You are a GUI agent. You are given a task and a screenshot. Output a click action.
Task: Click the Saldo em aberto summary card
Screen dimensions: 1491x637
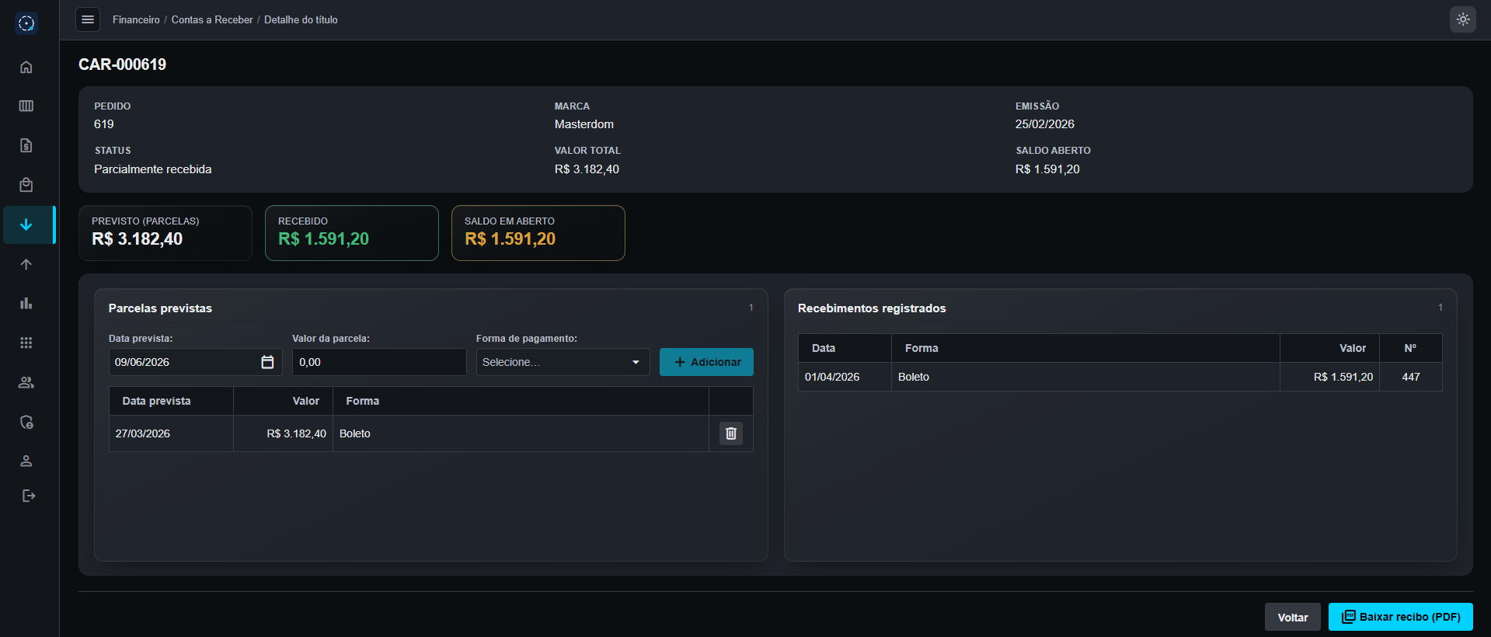(x=538, y=233)
